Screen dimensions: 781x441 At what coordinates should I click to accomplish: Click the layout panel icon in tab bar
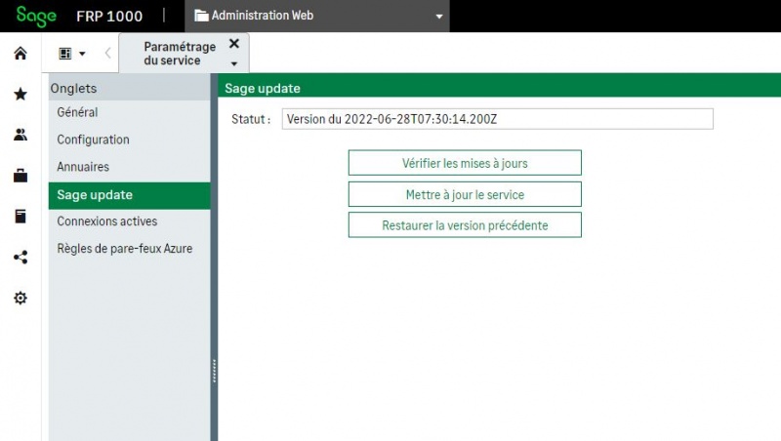click(x=65, y=54)
